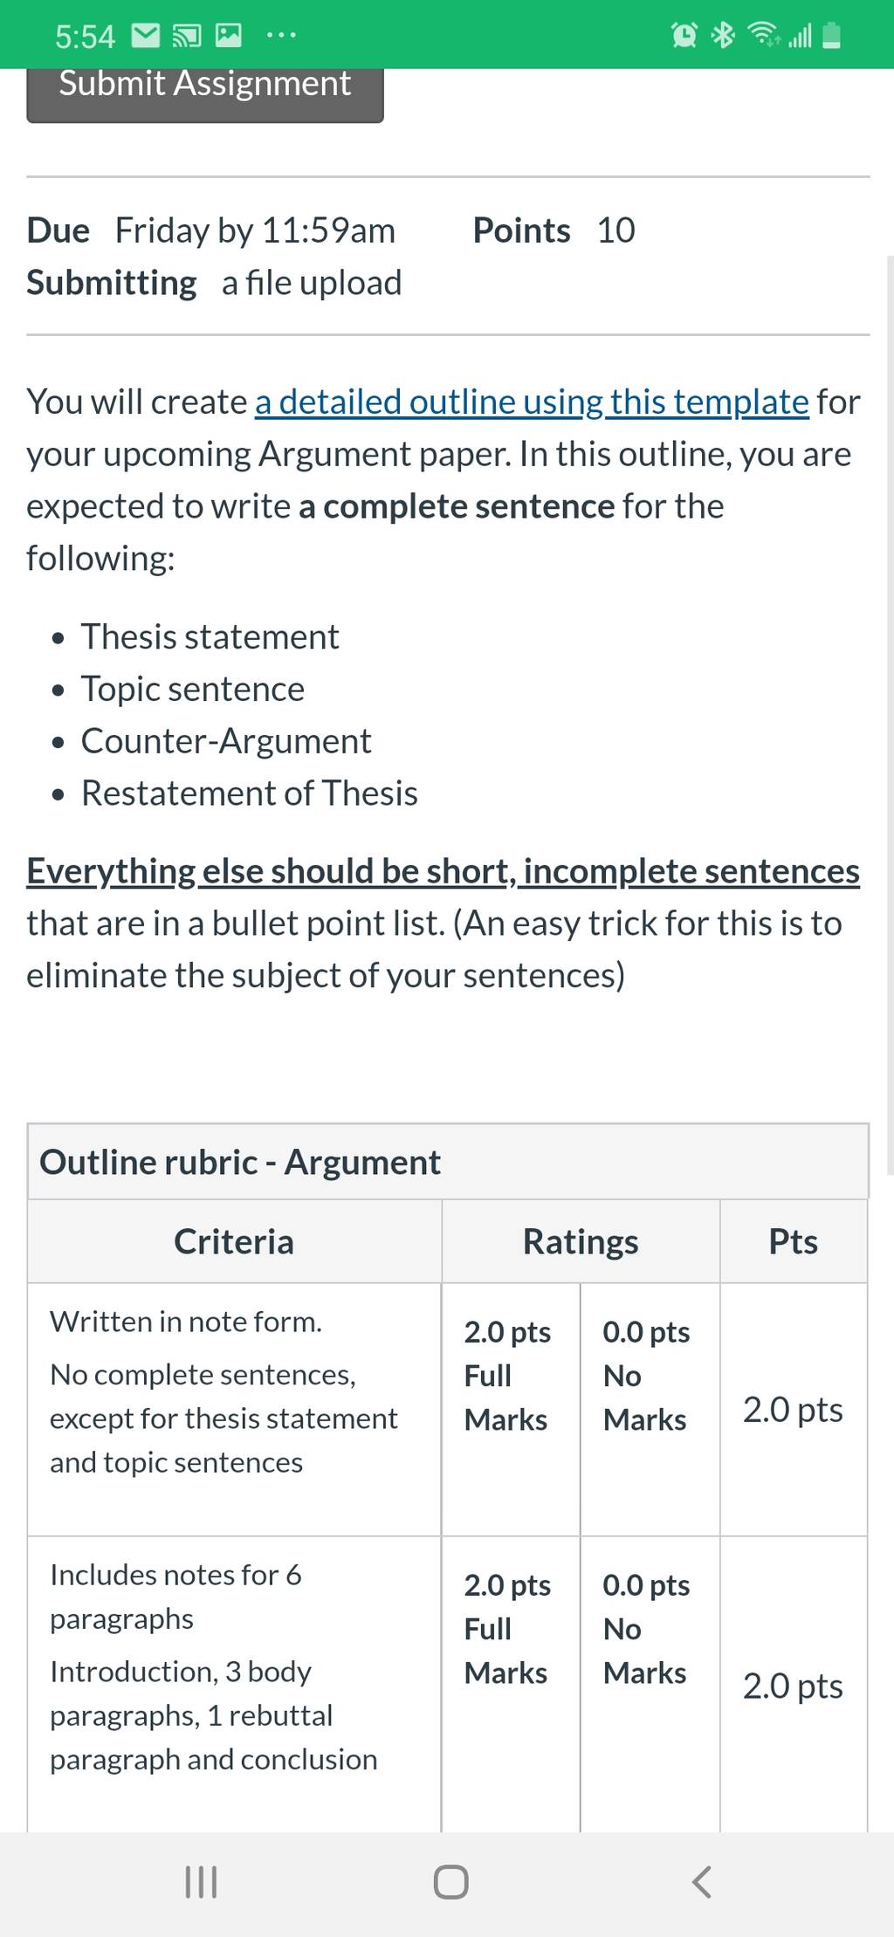Image resolution: width=894 pixels, height=1937 pixels.
Task: Tap the Android recent apps icon
Action: [x=202, y=1882]
